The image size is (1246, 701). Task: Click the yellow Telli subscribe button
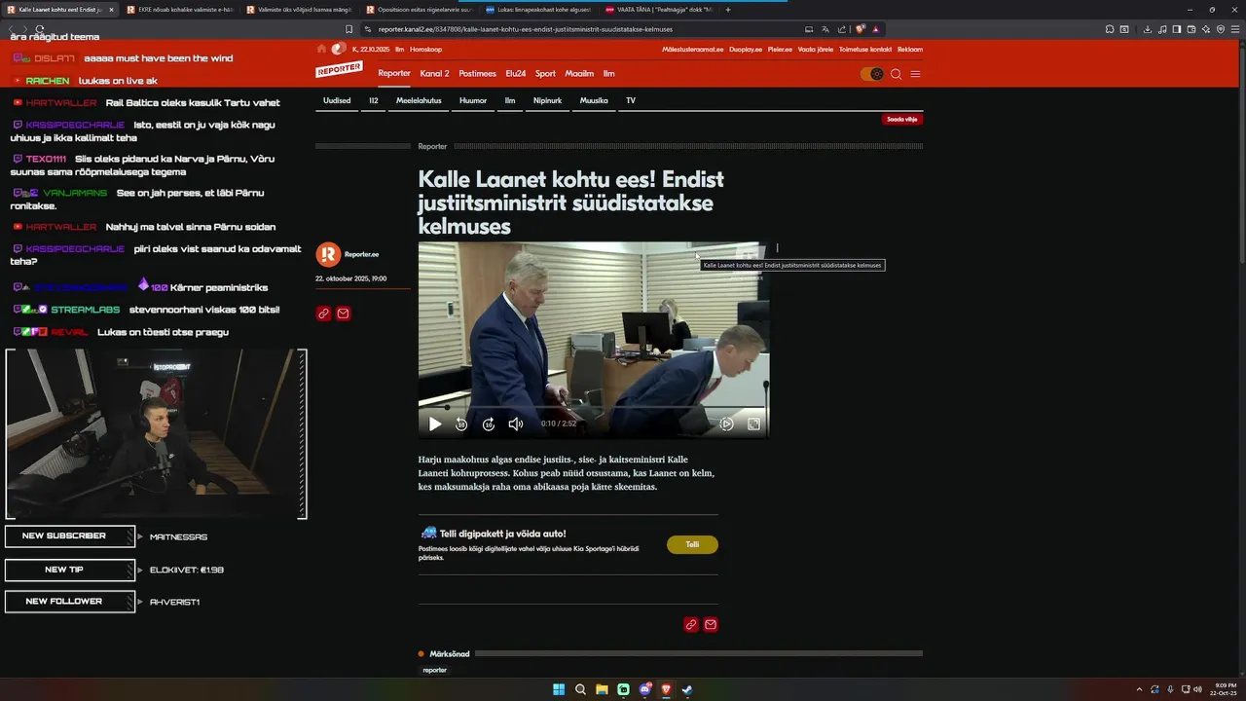coord(692,544)
